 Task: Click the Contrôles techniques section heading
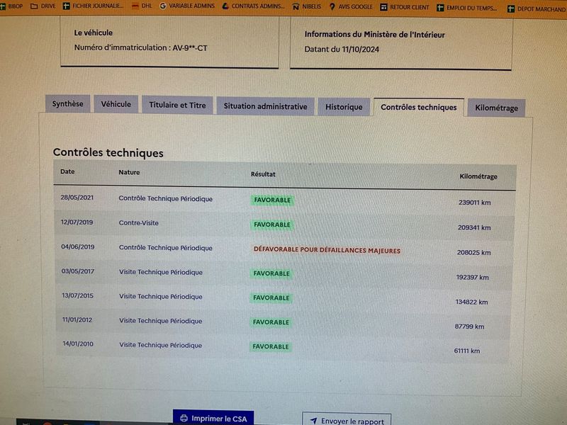pos(108,153)
